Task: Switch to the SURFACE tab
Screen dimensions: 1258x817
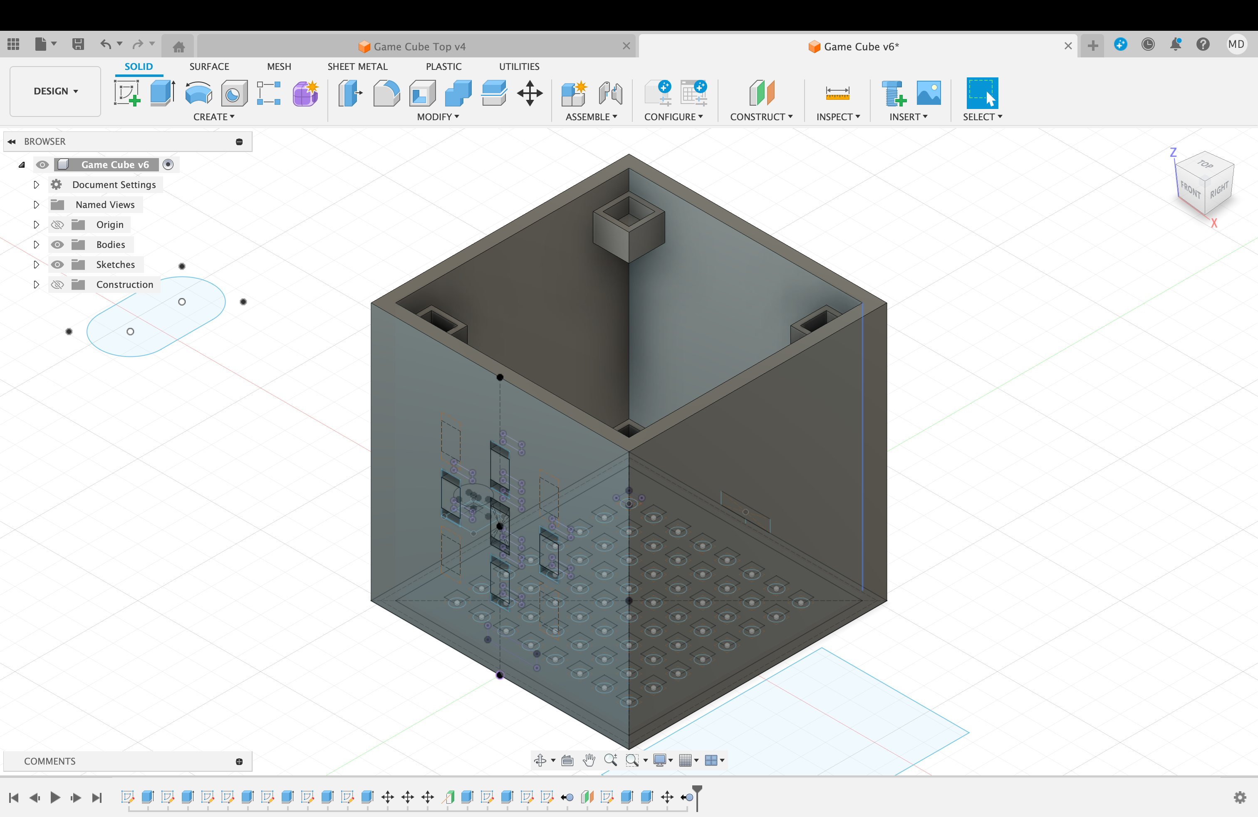Action: point(209,67)
